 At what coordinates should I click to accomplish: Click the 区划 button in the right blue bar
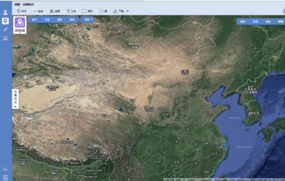coord(255,21)
